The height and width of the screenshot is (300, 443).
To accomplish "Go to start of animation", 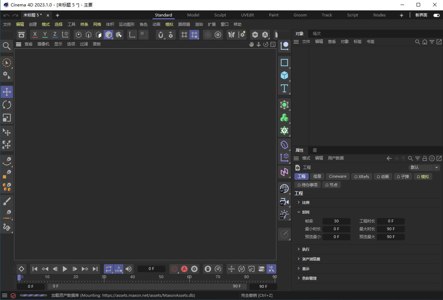I will pyautogui.click(x=35, y=269).
